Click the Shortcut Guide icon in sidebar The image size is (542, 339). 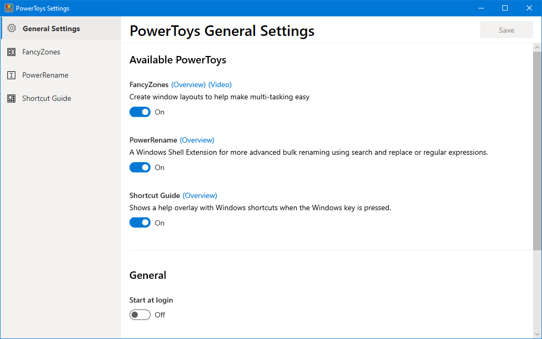point(12,99)
